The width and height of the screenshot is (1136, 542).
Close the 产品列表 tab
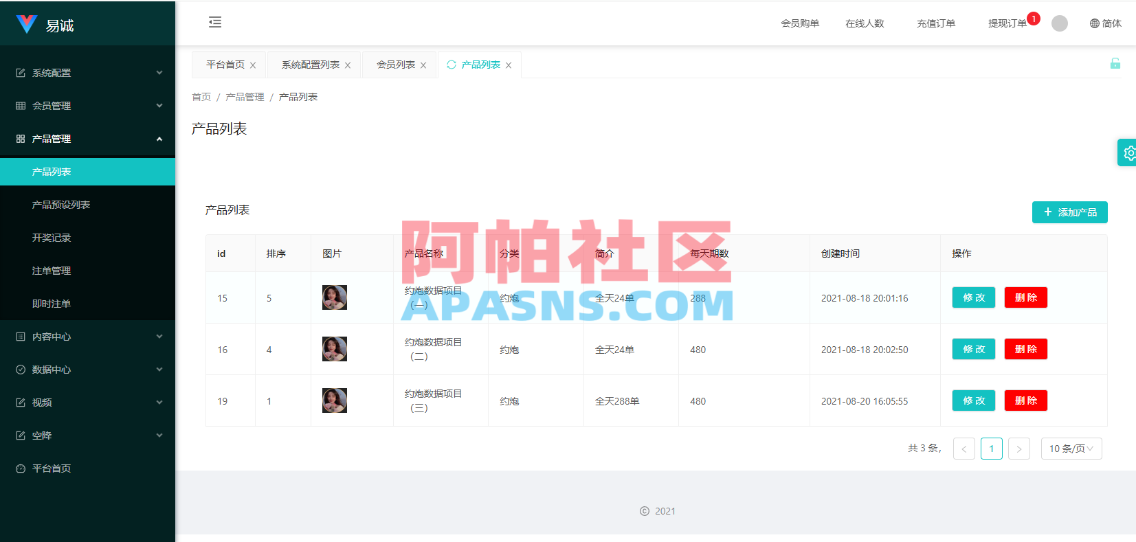509,65
